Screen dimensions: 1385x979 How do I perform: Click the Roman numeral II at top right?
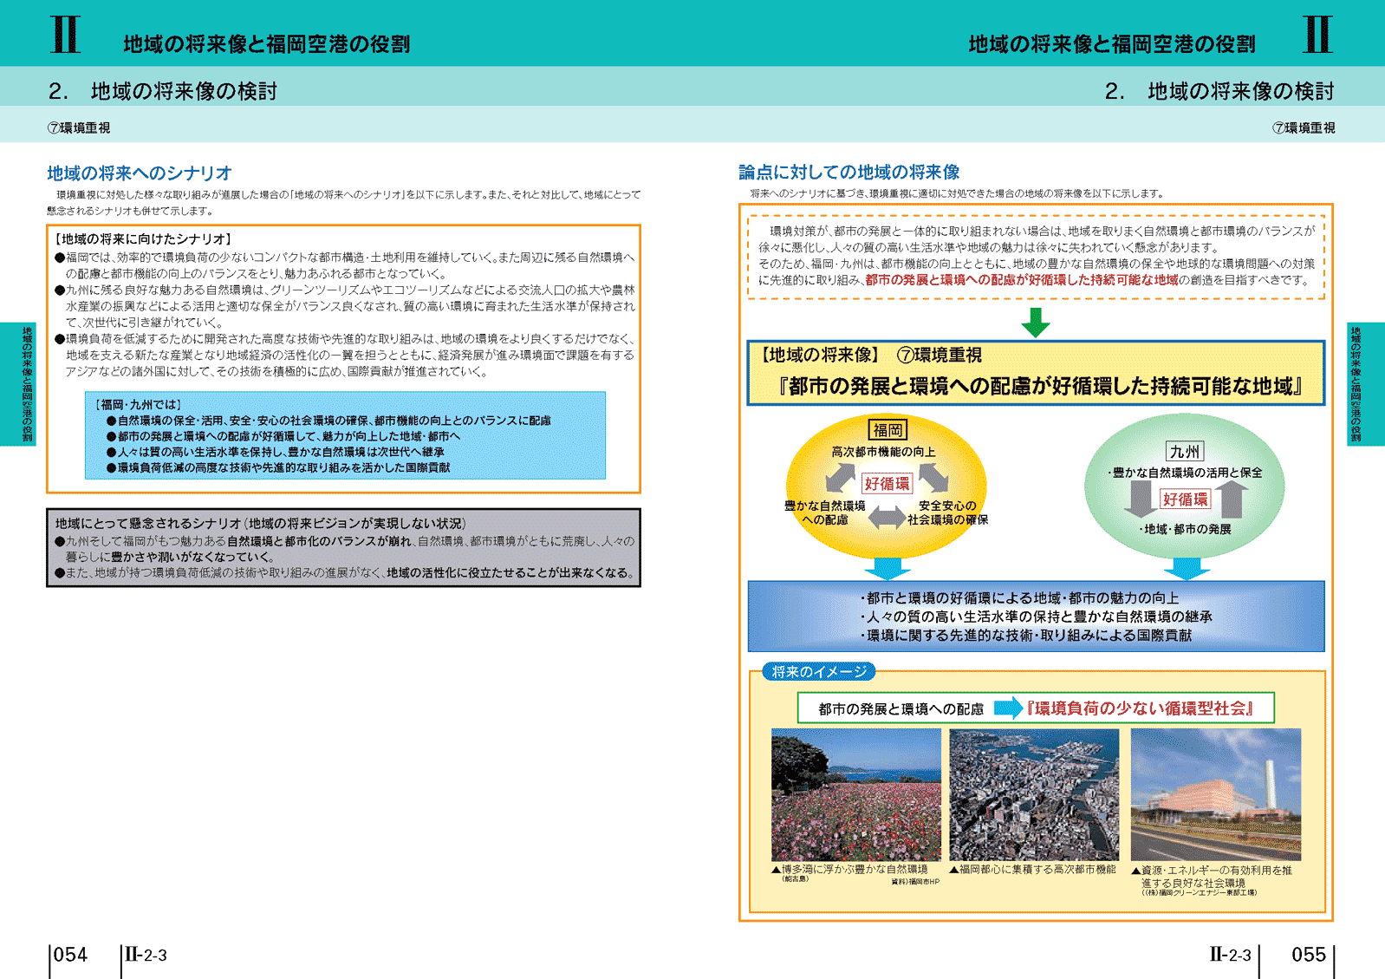click(x=1317, y=35)
